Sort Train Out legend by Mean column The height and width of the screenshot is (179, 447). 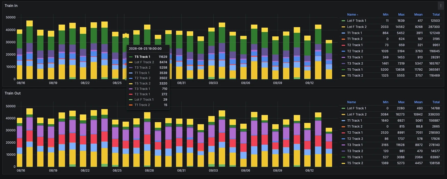[418, 102]
